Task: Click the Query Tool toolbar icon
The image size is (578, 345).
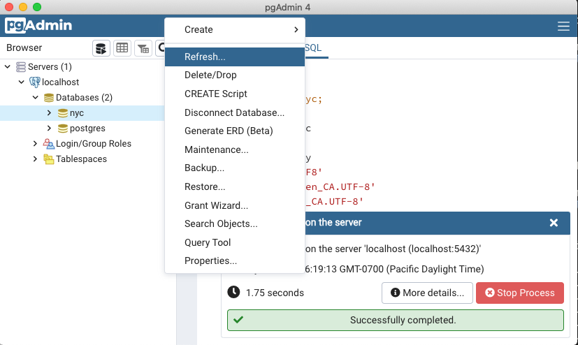Action: tap(102, 48)
